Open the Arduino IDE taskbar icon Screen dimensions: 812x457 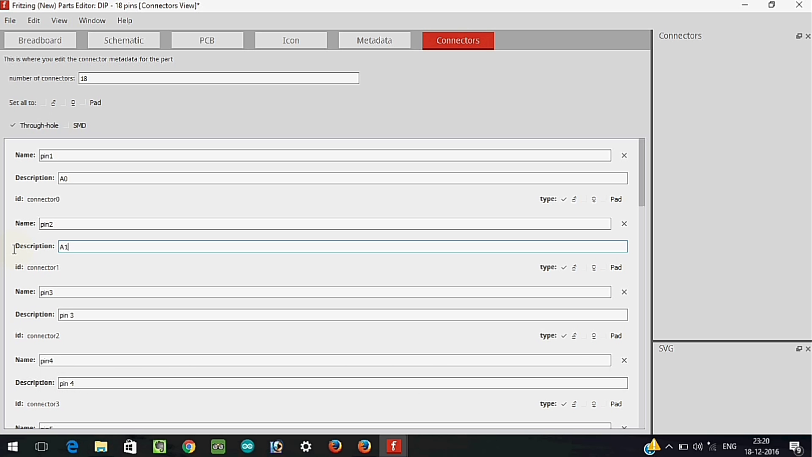[x=247, y=446]
